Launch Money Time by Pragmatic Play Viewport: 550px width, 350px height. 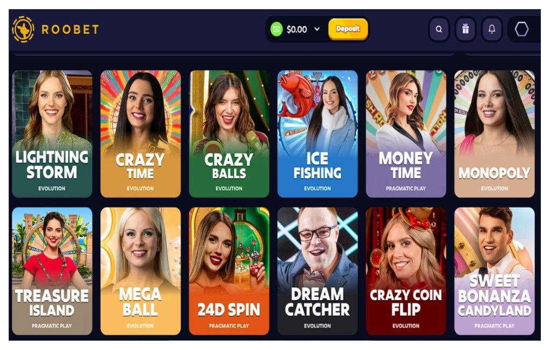406,134
